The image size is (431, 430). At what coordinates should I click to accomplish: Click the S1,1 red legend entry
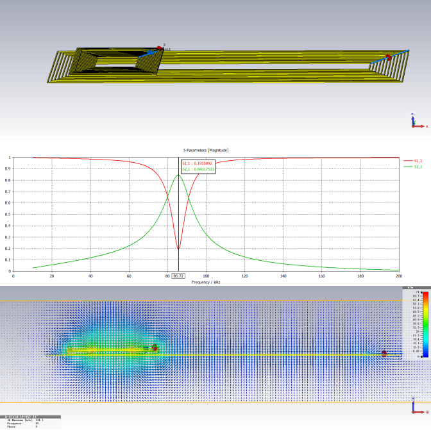pos(412,161)
